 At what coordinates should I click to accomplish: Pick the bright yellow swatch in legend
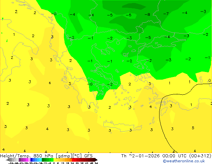[x=55, y=160]
